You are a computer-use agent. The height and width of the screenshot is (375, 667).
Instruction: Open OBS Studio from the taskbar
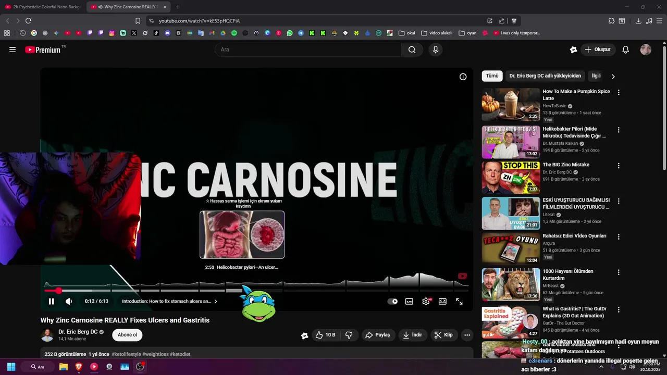pyautogui.click(x=140, y=367)
